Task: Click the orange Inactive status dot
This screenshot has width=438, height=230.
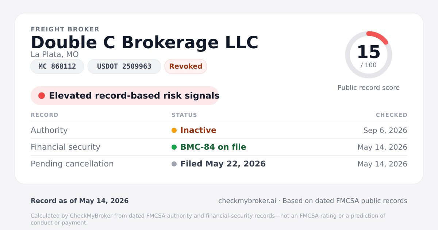Action: 174,130
